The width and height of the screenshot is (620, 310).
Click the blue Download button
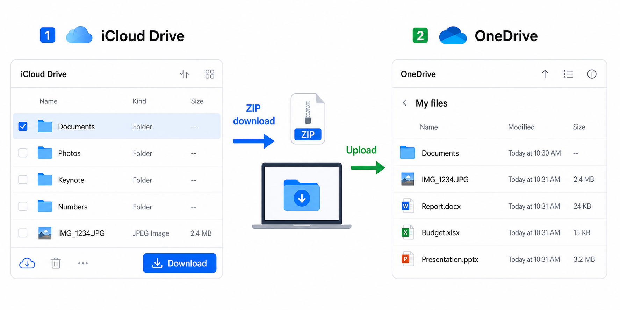180,263
